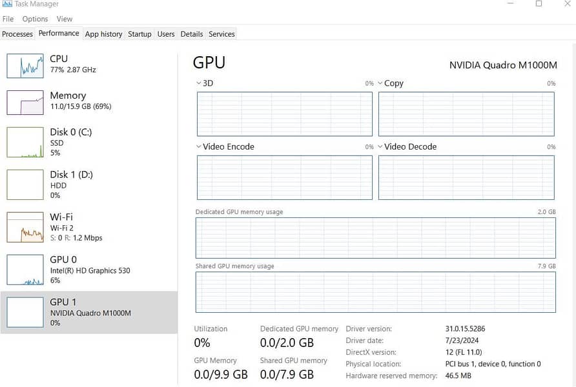Open the Startup tab
Viewport: 576px width, 387px height.
click(x=139, y=34)
